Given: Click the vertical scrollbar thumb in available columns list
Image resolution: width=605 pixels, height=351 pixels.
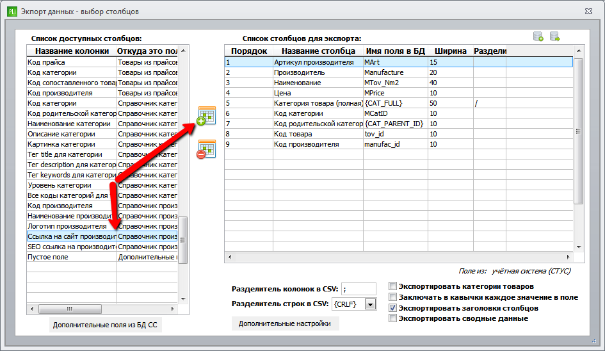Looking at the screenshot, I should 183,240.
